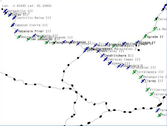Select the blue marker for Candilichera III

pos(102,55)
